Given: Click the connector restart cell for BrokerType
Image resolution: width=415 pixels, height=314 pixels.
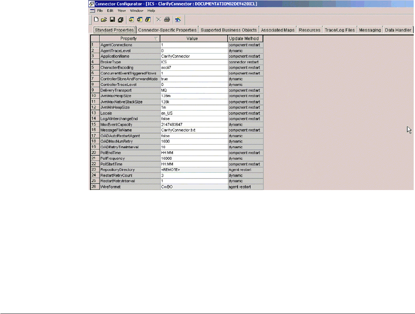Looking at the screenshot, I should (x=245, y=62).
